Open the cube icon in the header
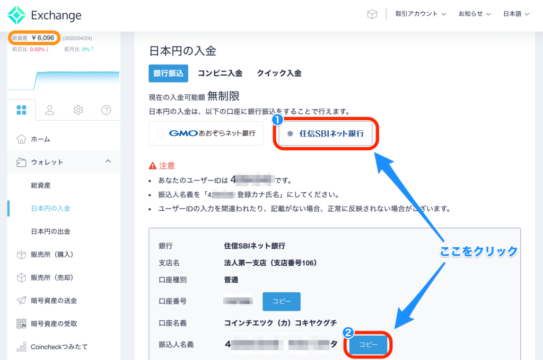543x360 pixels. 372,14
